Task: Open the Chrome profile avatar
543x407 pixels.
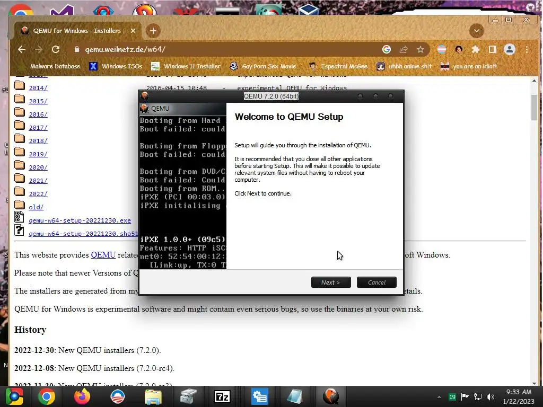Action: tap(510, 49)
